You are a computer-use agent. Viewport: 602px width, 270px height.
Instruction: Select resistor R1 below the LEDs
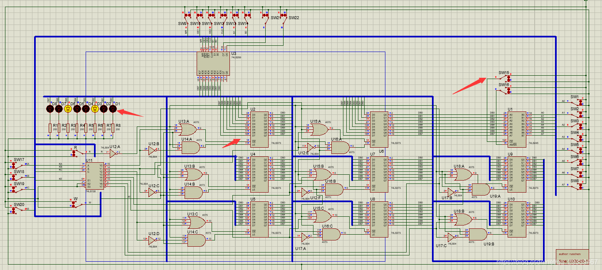pos(50,127)
